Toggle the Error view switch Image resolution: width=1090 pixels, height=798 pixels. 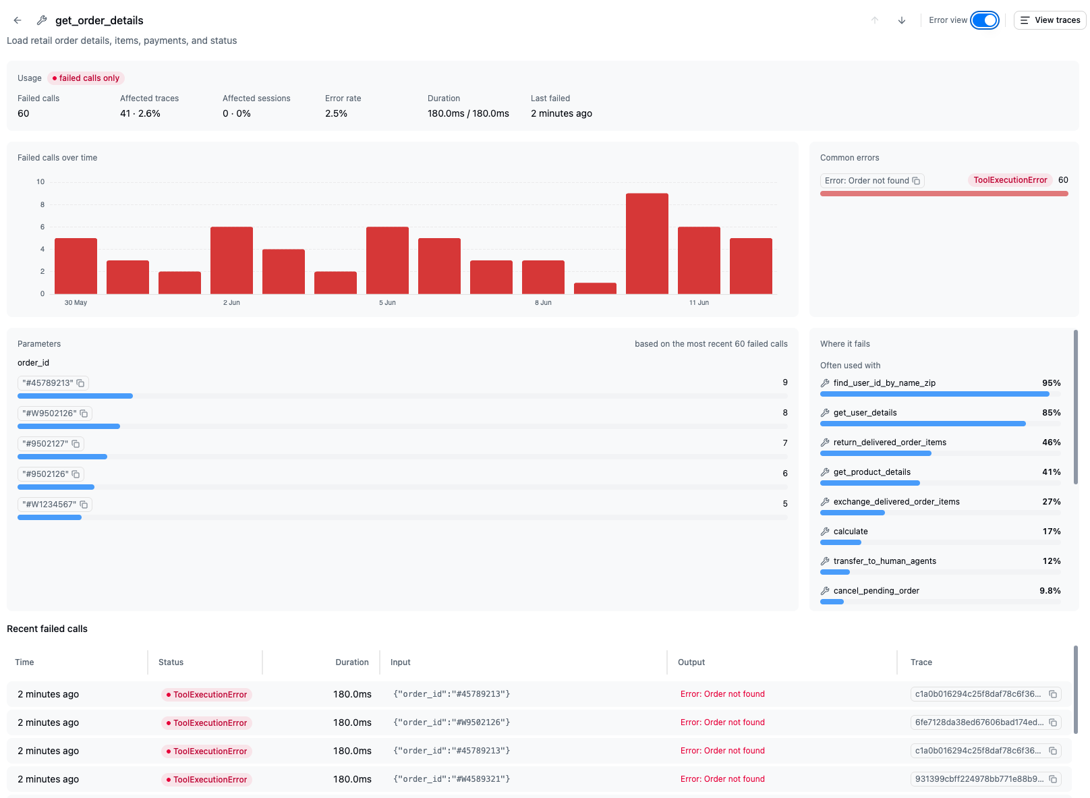point(985,20)
